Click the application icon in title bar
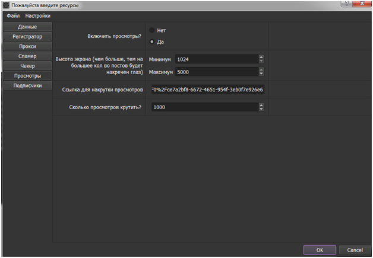The image size is (373, 258). click(5, 5)
